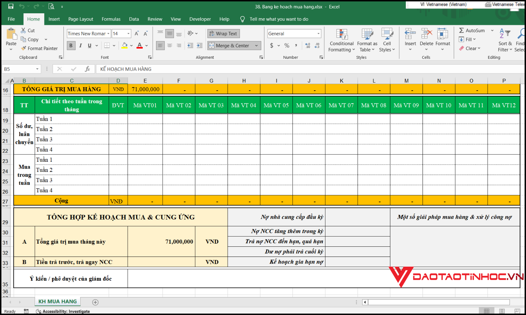Screen dimensions: 526x315
Task: Add a new sheet with plus icon
Action: click(x=95, y=302)
